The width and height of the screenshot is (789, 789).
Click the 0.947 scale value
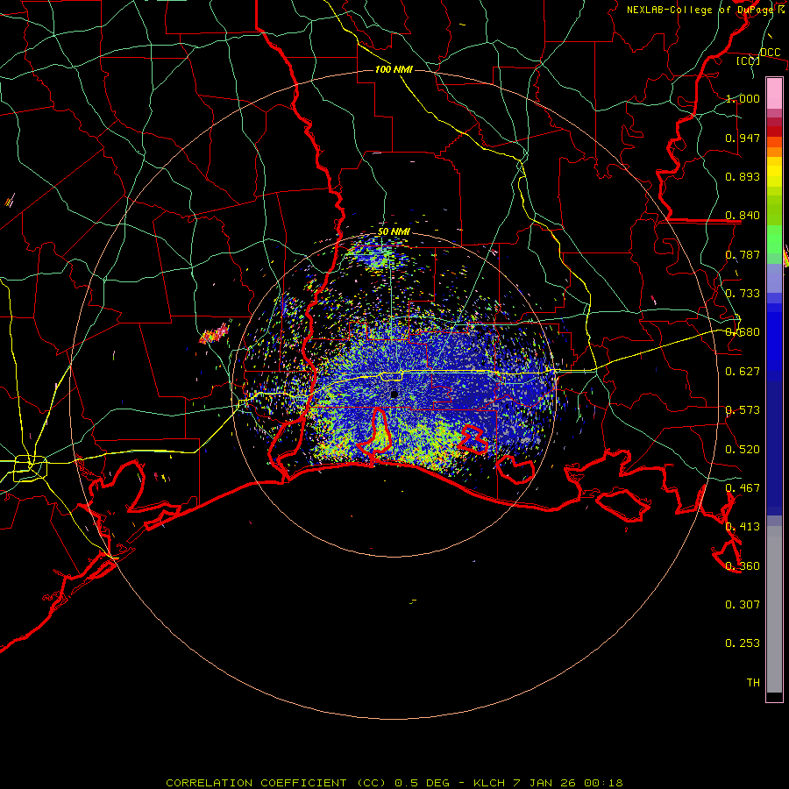pyautogui.click(x=743, y=138)
